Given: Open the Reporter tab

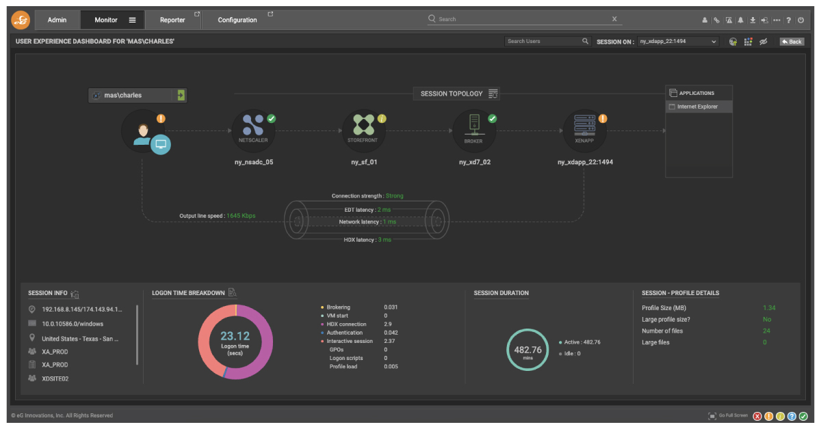Looking at the screenshot, I should click(x=172, y=20).
